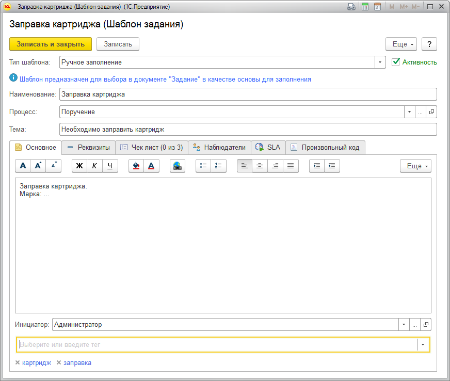Open the calendar icon in title bar
The width and height of the screenshot is (450, 381).
click(x=378, y=7)
